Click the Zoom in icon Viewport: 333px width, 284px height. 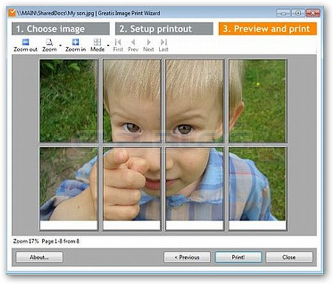coord(76,42)
